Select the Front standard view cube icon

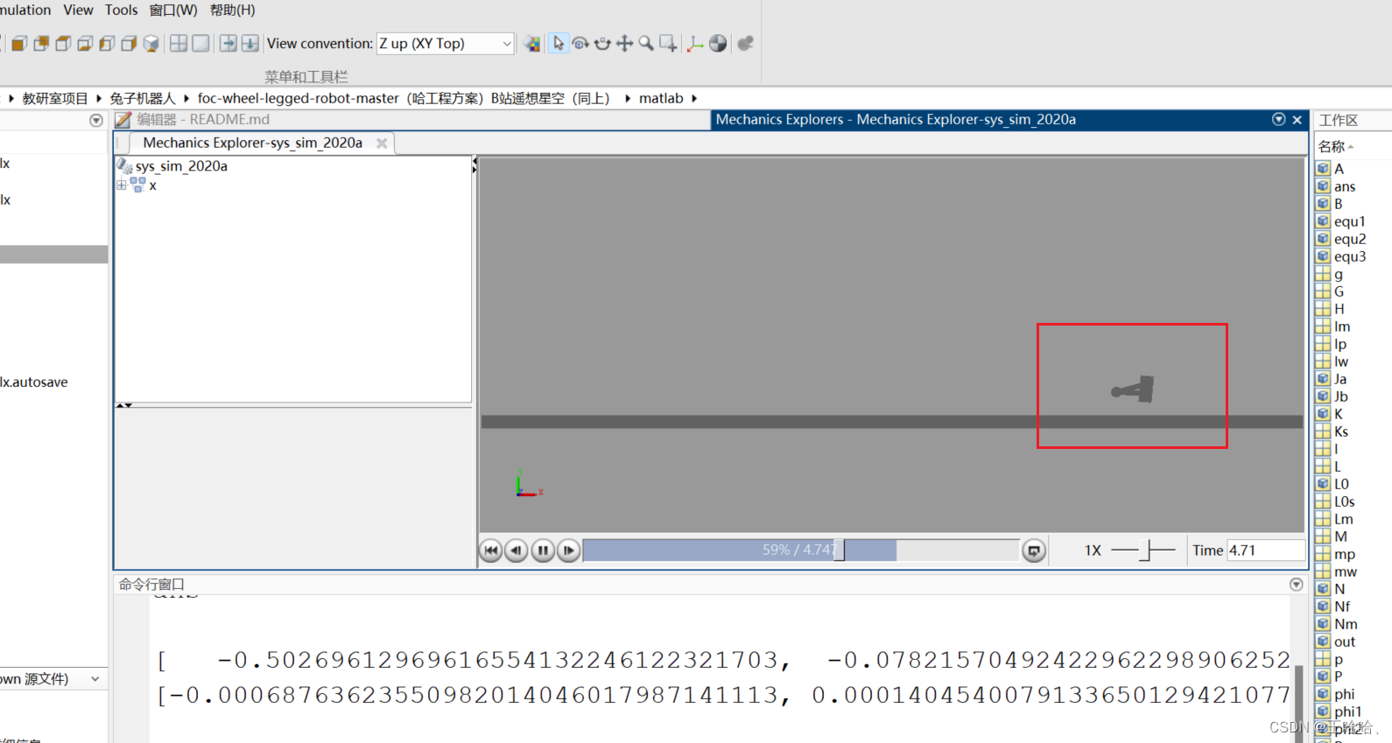click(19, 44)
